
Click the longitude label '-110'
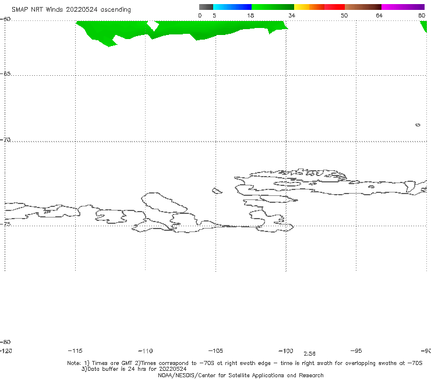coord(146,351)
